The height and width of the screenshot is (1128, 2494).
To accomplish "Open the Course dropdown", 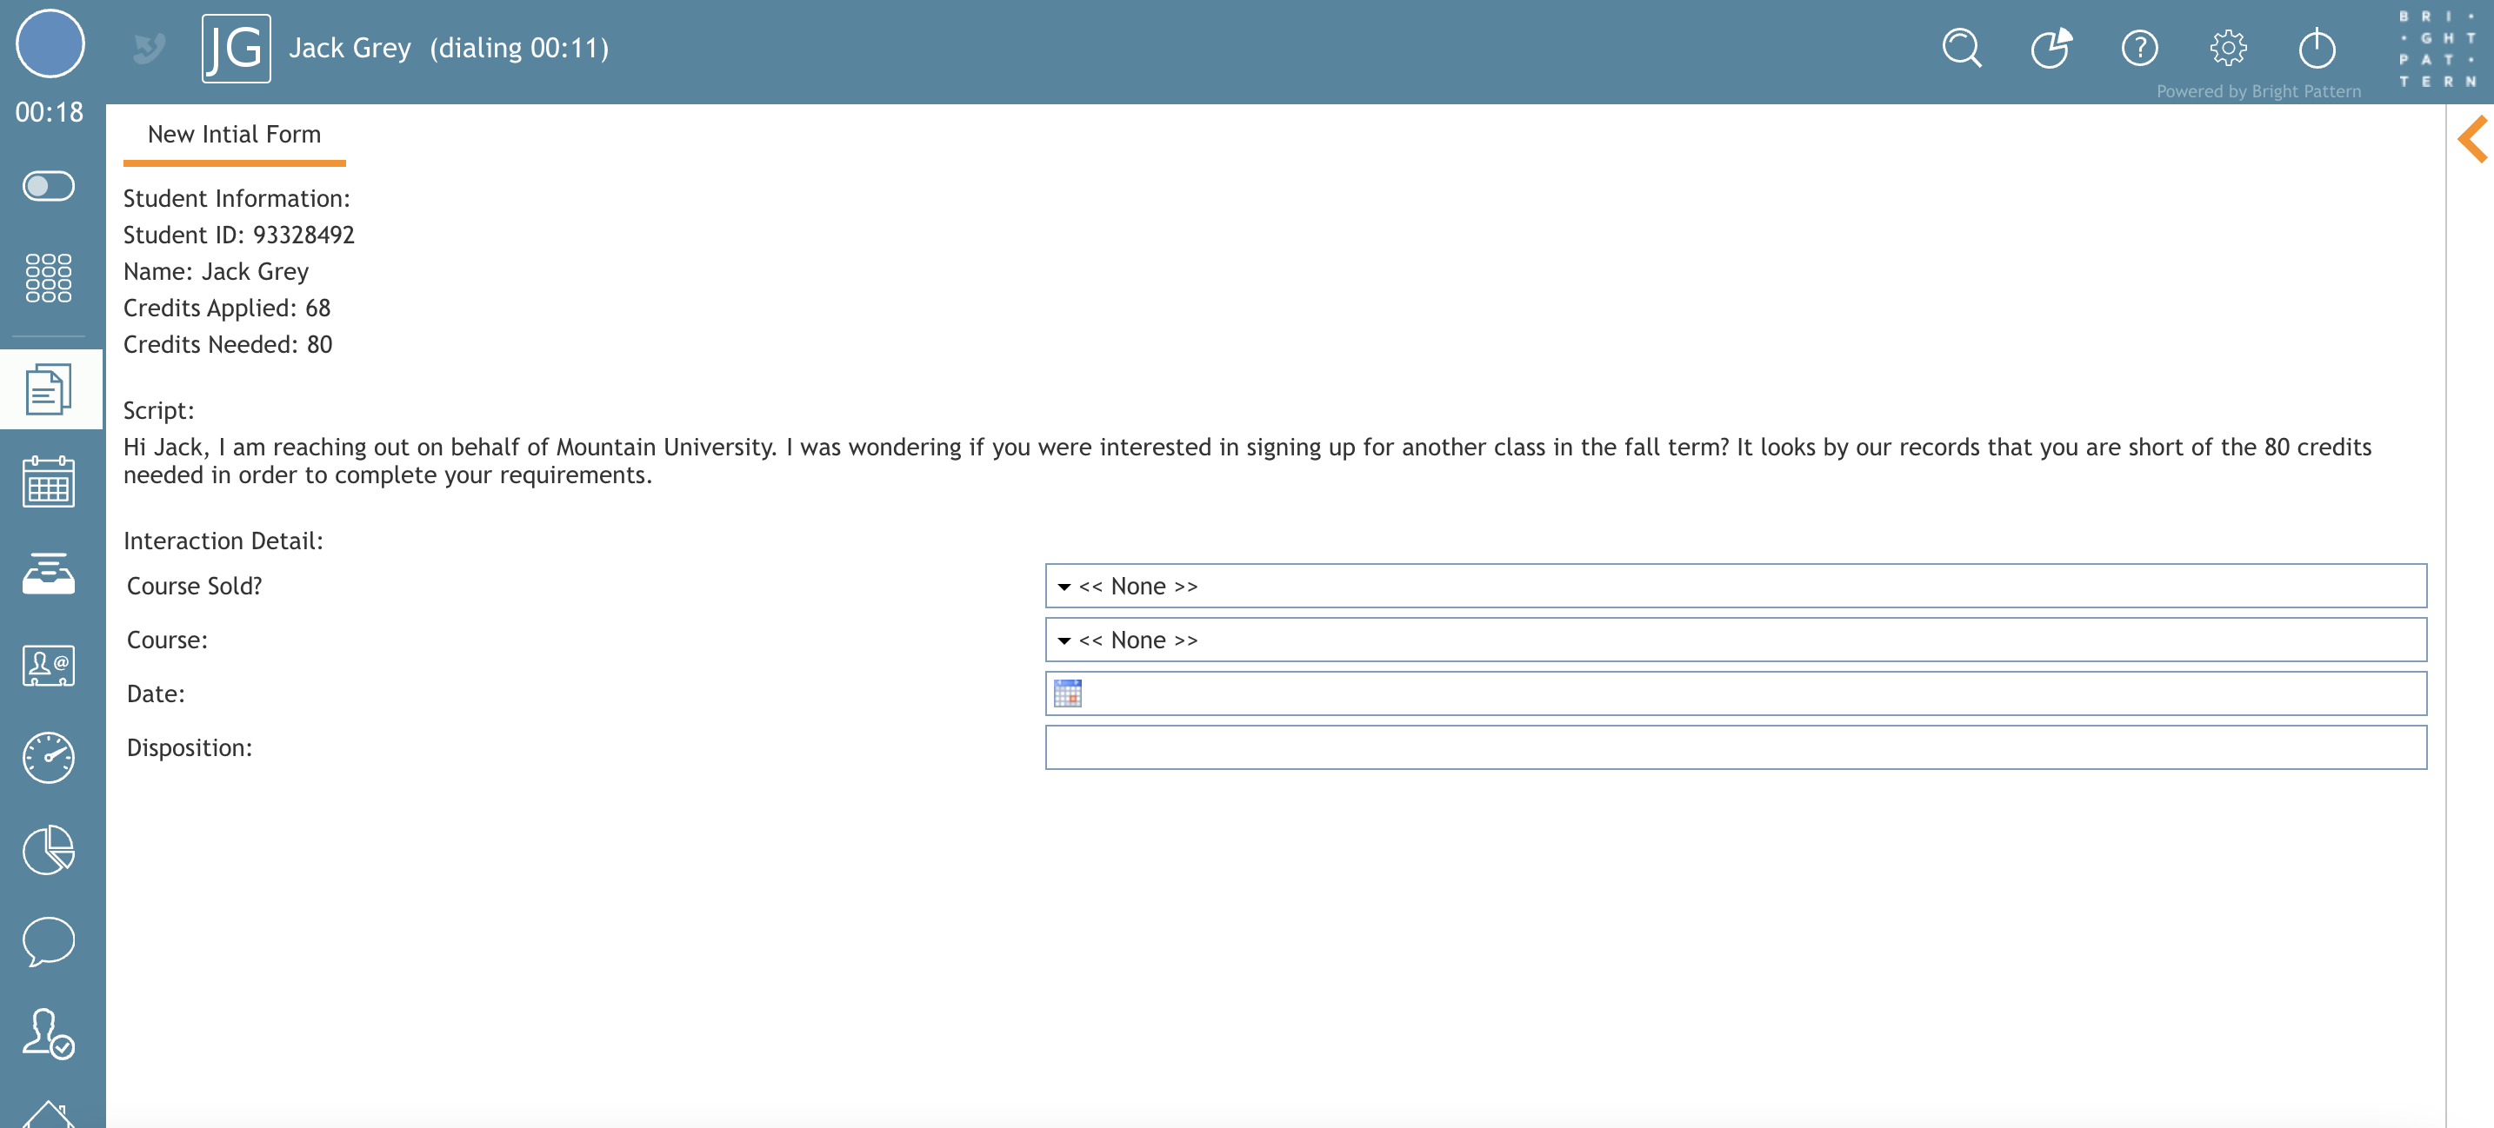I will 1735,640.
